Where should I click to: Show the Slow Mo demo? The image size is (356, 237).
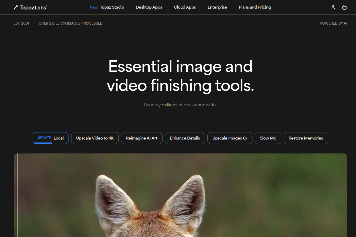point(268,138)
